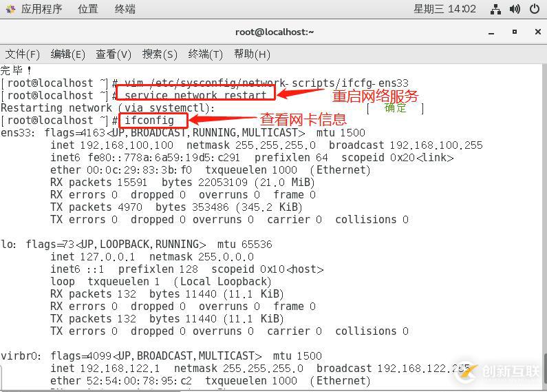Click 'bytes 22053109 (21.0 MiB)' text
547x392 pixels.
coord(238,183)
